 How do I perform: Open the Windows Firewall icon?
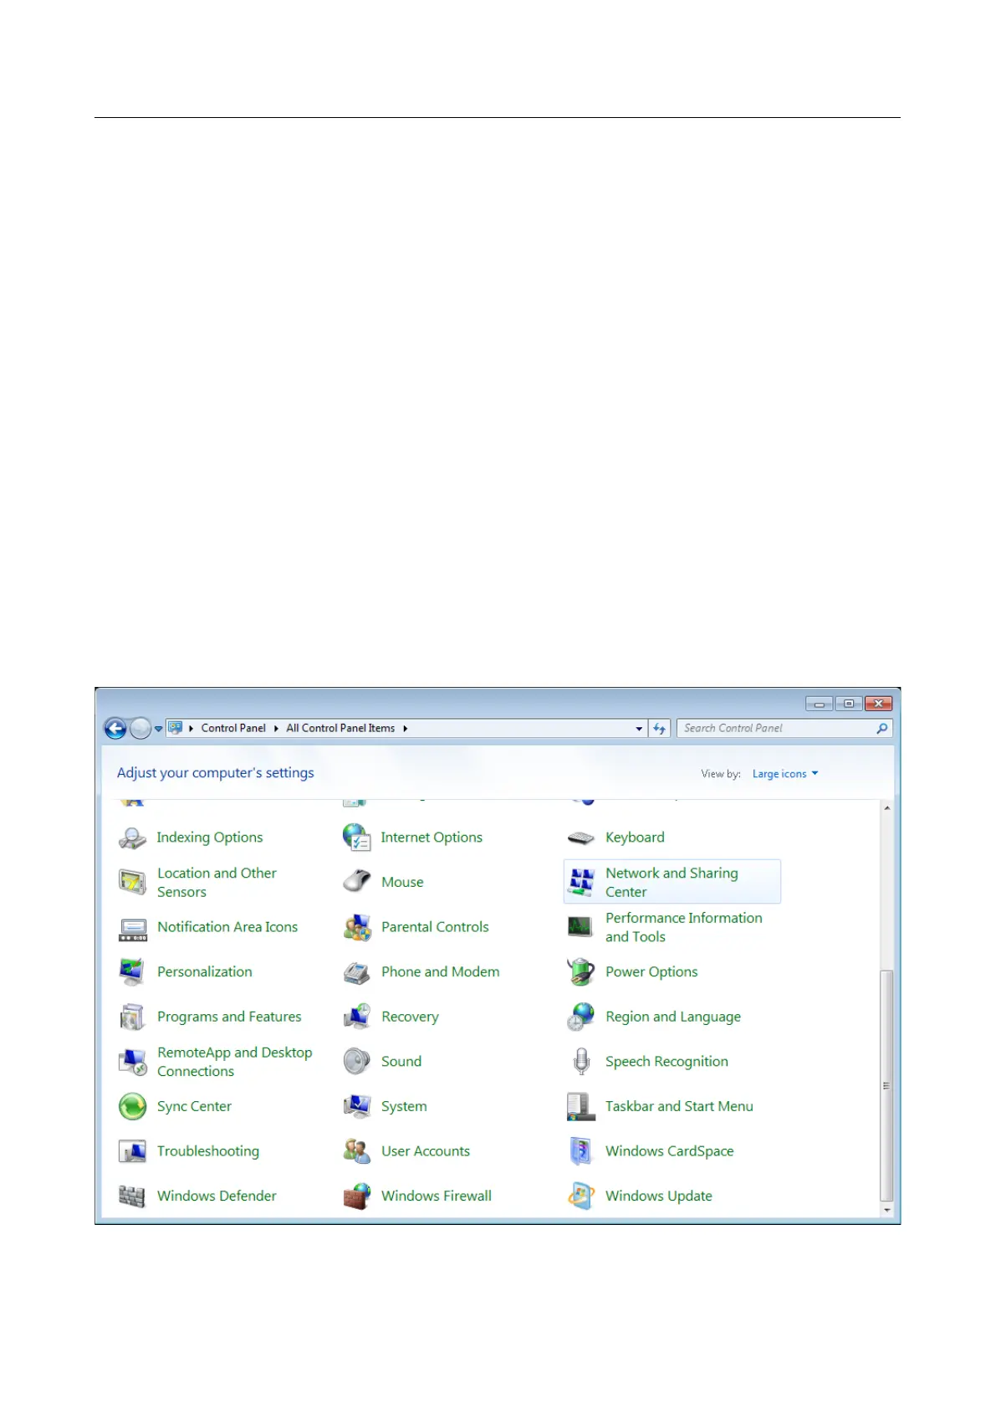[357, 1196]
